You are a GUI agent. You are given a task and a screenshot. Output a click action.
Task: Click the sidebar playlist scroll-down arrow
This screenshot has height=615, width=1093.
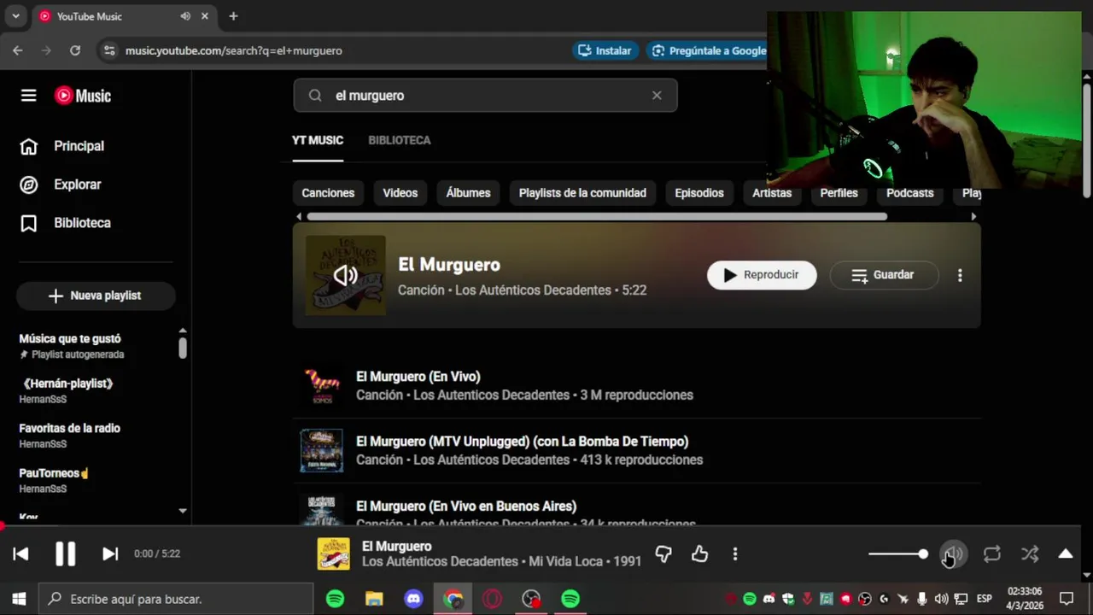182,511
